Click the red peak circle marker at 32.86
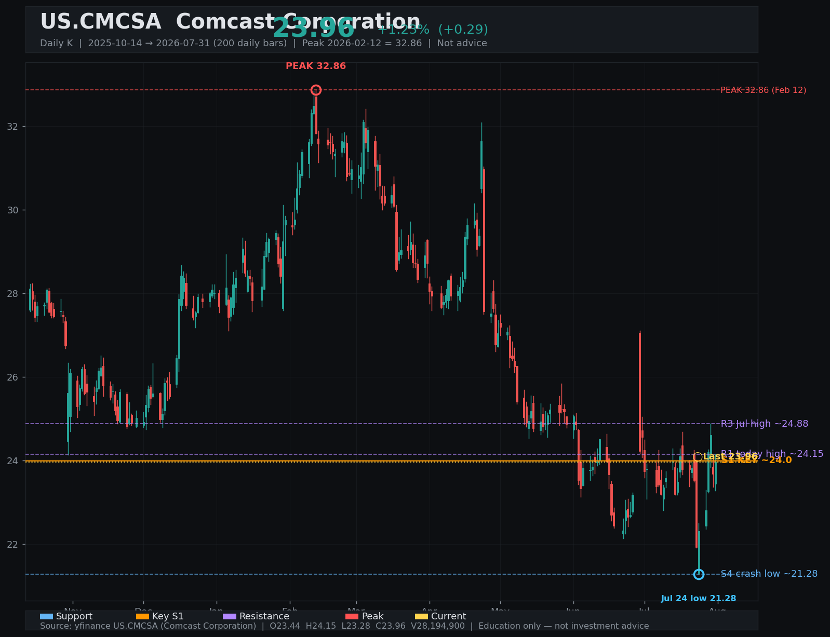 tap(316, 90)
